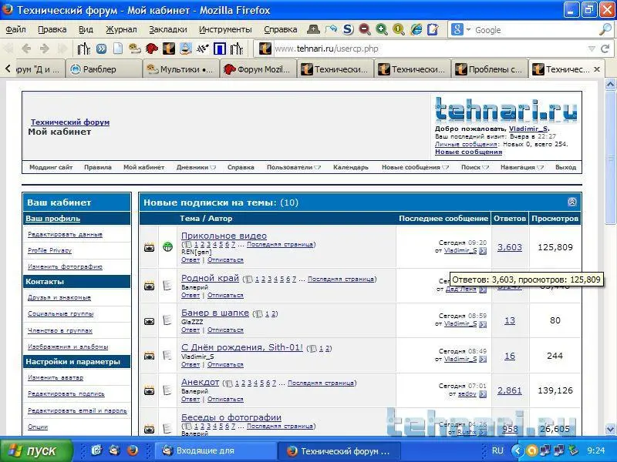This screenshot has height=462, width=617.
Task: Open the Файл menu
Action: 15,29
